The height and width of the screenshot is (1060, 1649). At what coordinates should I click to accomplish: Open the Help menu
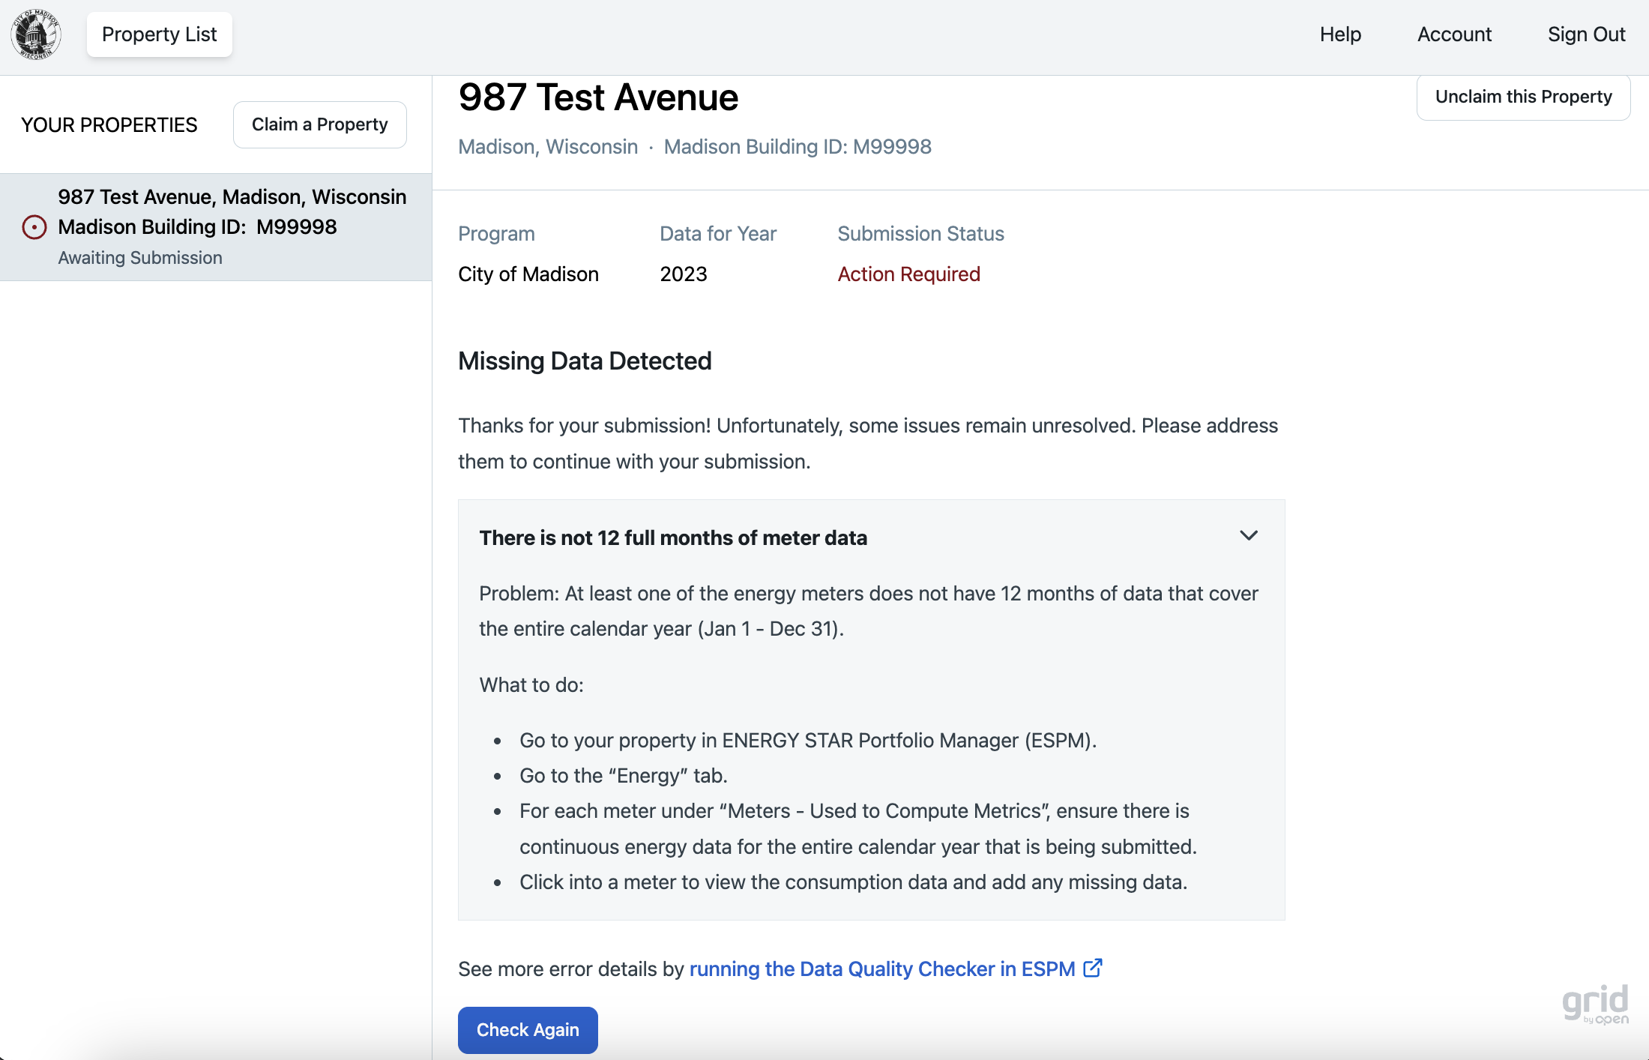tap(1340, 34)
